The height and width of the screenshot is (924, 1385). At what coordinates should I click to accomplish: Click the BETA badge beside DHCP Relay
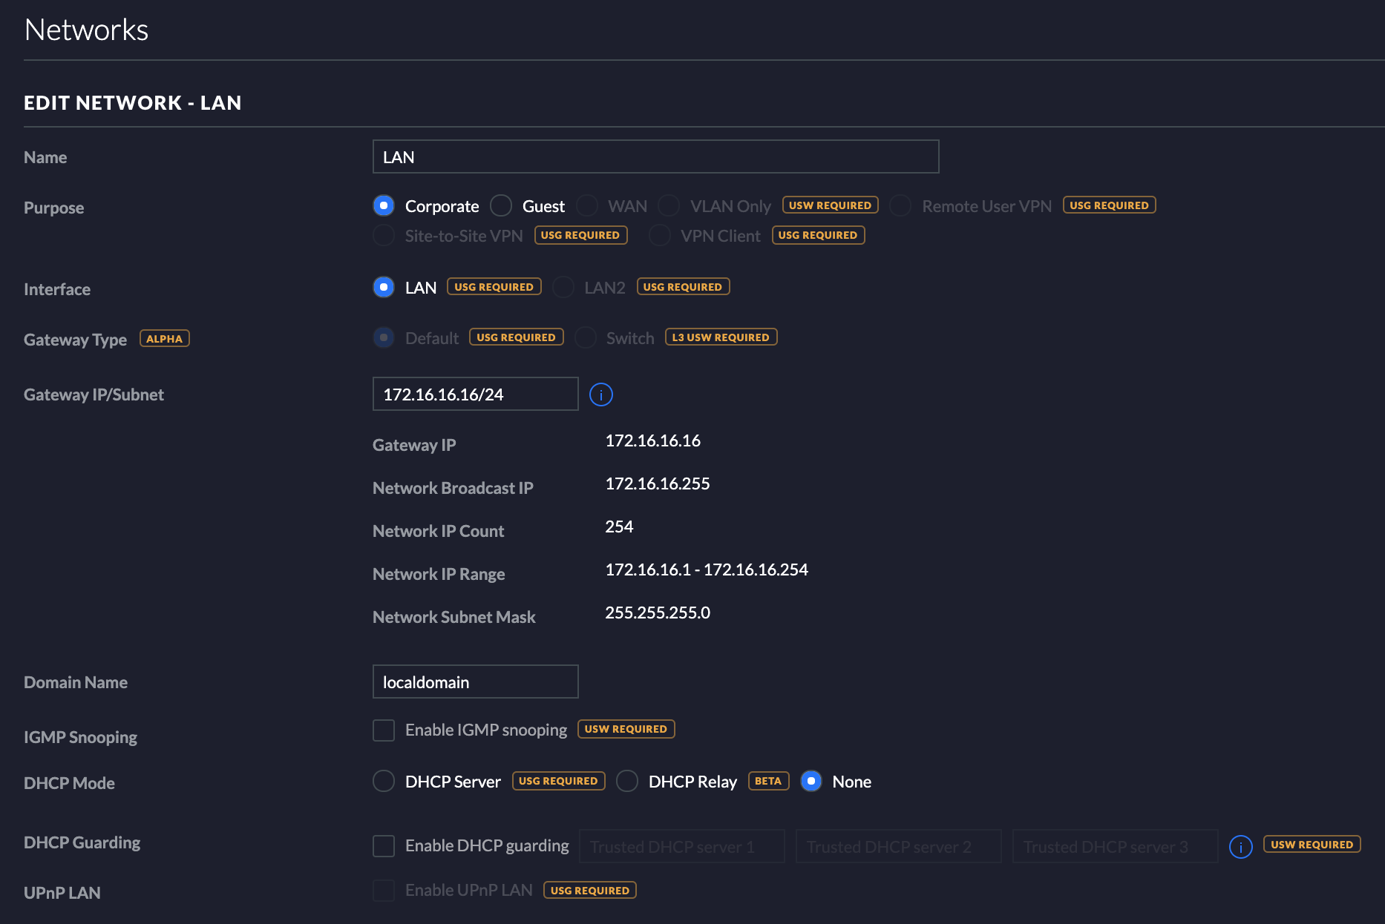[x=768, y=781]
